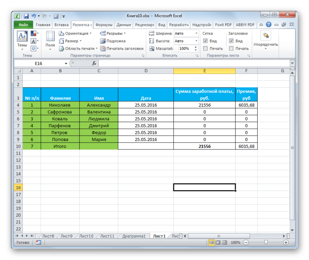Switch to the Data (Данные) tab
This screenshot has height=260, width=309.
[124, 25]
